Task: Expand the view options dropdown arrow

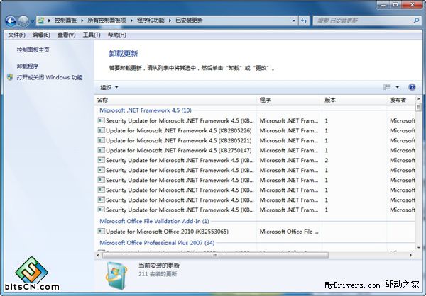Action: (x=397, y=87)
